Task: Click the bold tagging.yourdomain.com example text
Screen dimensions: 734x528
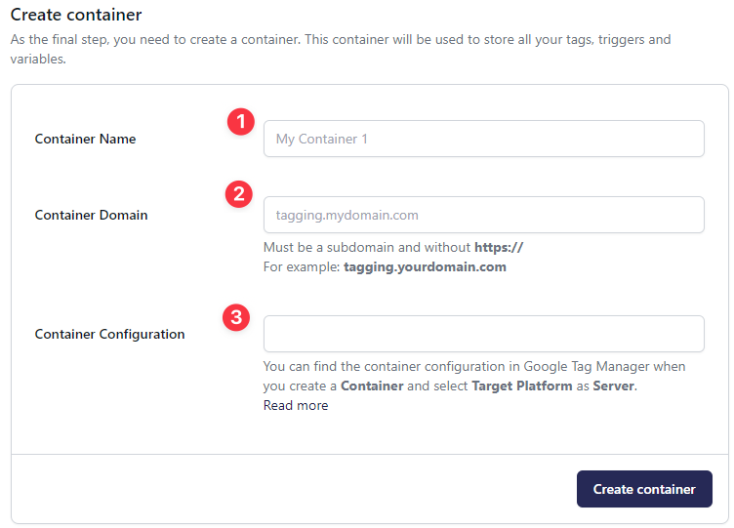Action: click(x=425, y=266)
